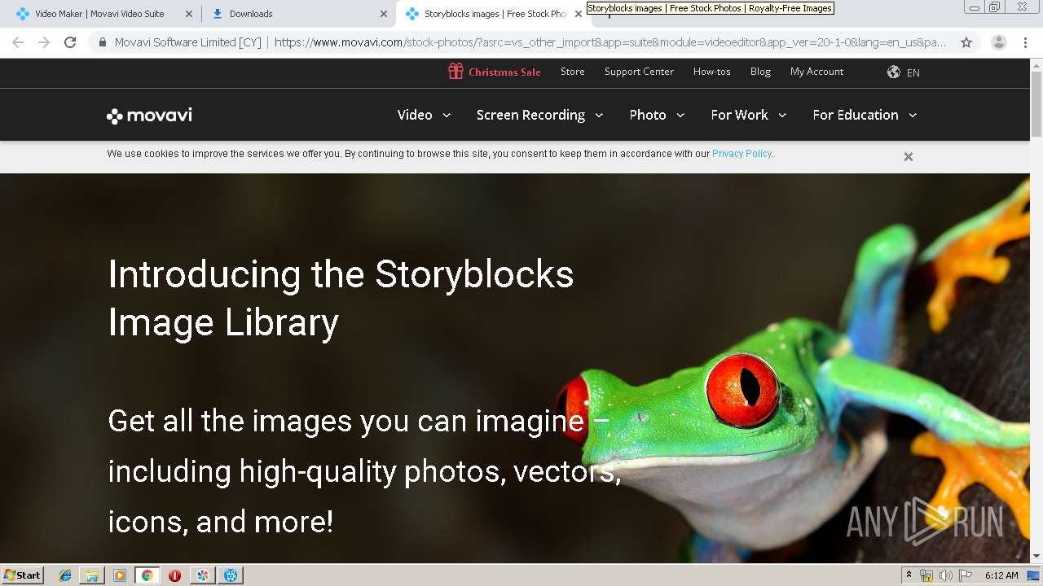Click the browser forward arrow
This screenshot has height=586, width=1043.
44,42
